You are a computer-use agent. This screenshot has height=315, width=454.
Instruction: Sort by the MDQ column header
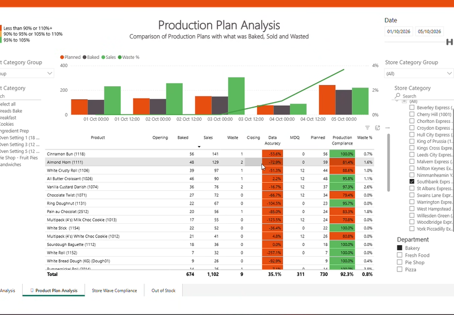295,138
